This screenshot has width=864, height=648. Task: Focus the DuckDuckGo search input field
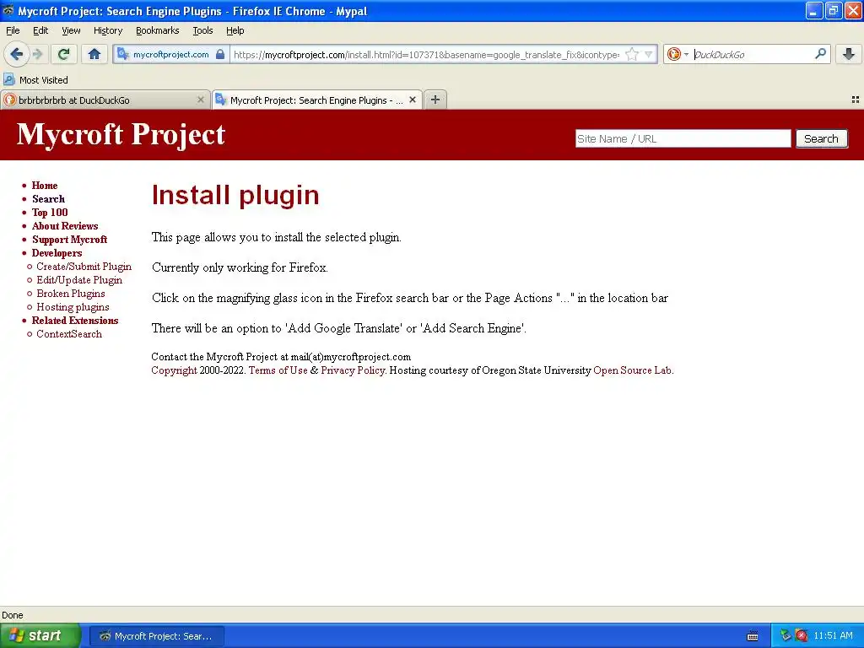coord(752,54)
